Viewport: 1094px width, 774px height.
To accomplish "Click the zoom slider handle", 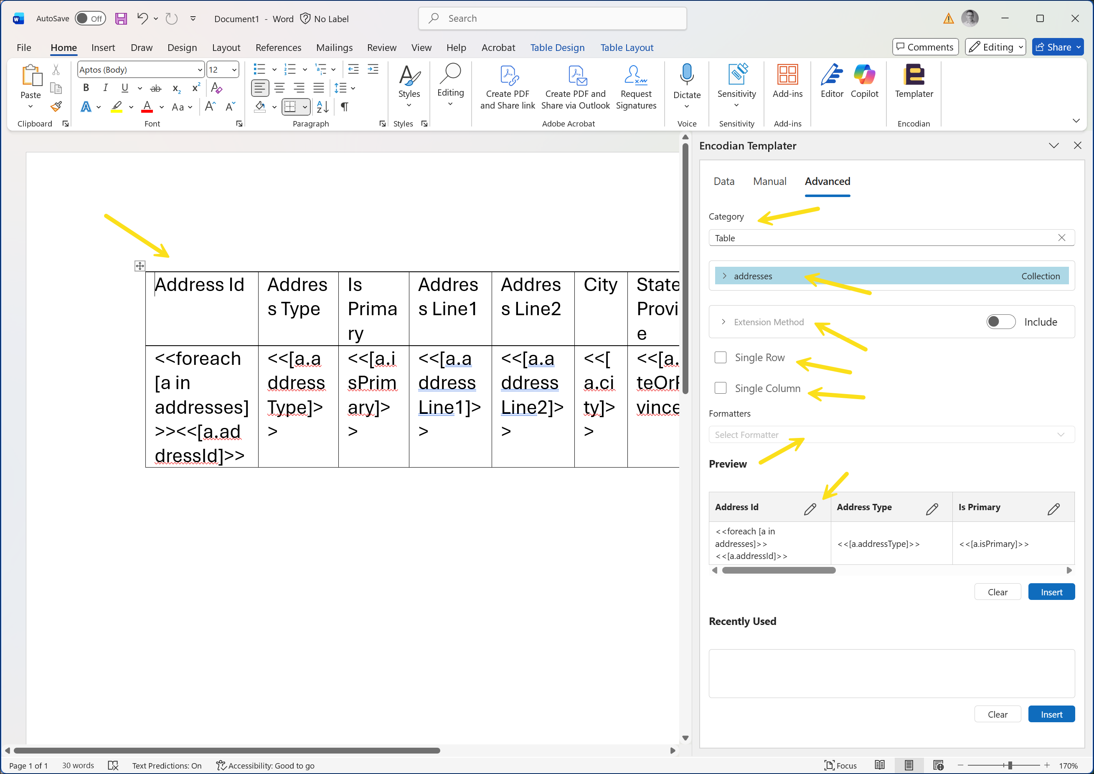I will point(1010,765).
